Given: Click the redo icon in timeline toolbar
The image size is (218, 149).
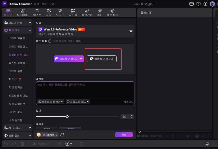Looking at the screenshot, I should point(14,144).
